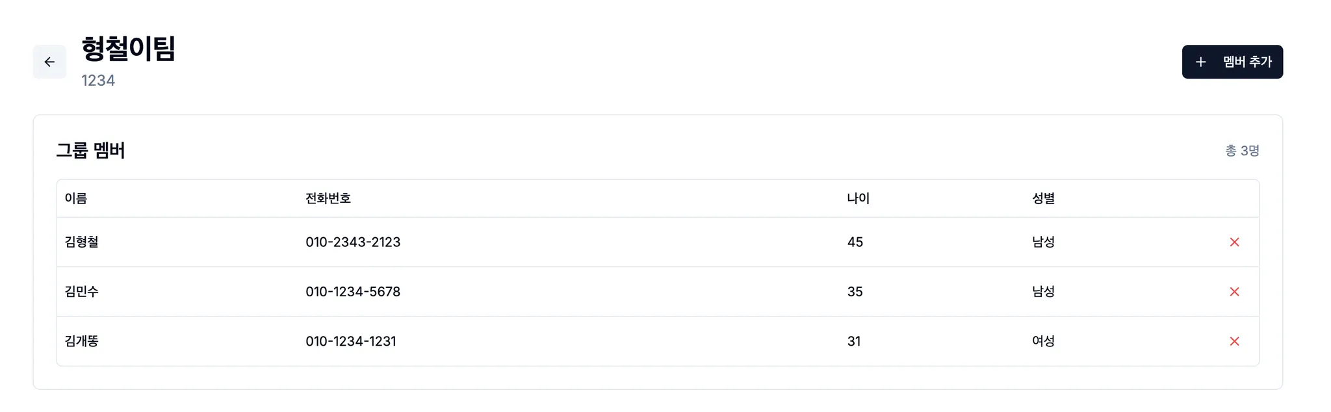Click the 멤버 추가 button

(x=1232, y=62)
